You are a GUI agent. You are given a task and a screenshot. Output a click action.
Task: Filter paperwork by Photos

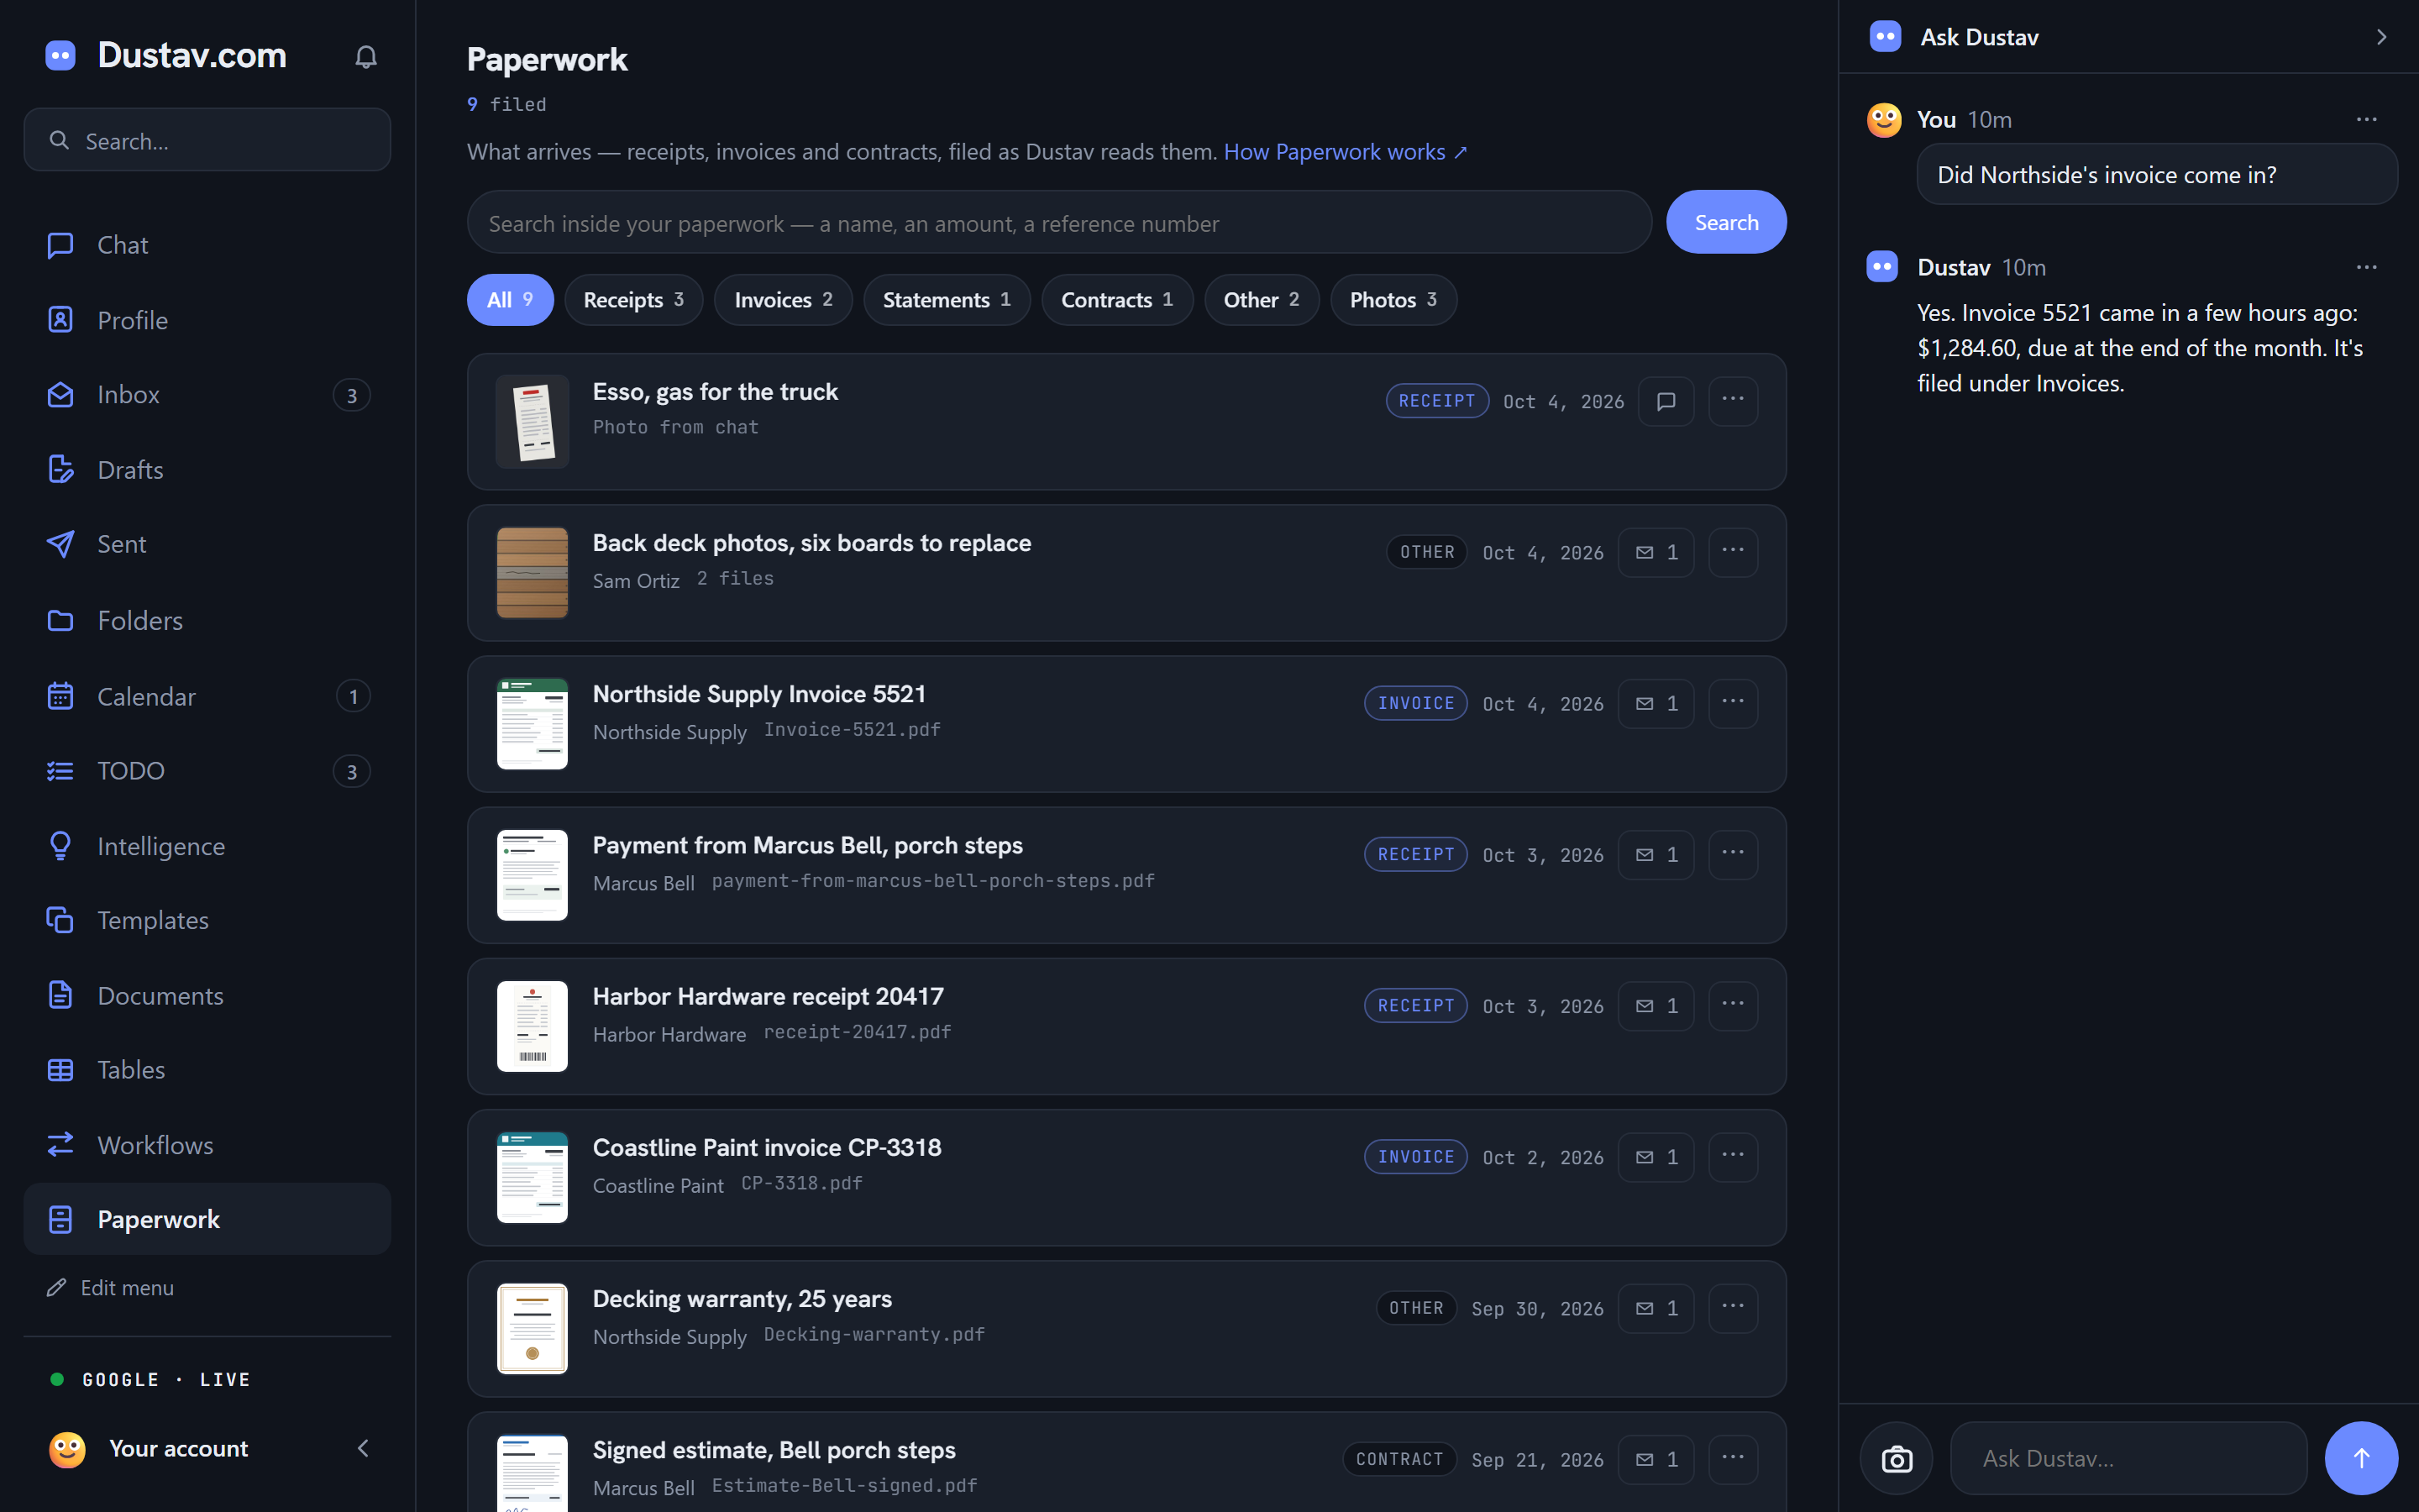pyautogui.click(x=1393, y=300)
